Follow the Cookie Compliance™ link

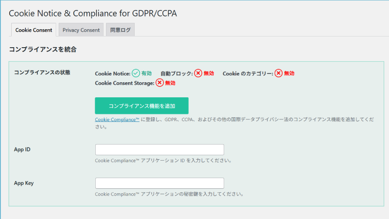pyautogui.click(x=117, y=119)
